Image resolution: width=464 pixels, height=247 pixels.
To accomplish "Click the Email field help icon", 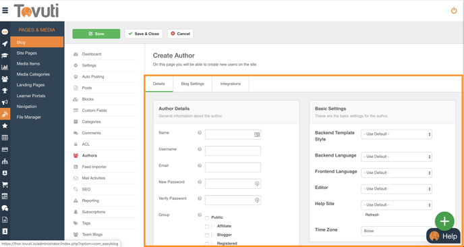I will click(x=200, y=166).
